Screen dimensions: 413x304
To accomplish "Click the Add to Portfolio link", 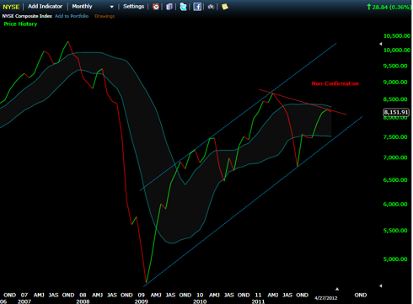I will pyautogui.click(x=72, y=16).
